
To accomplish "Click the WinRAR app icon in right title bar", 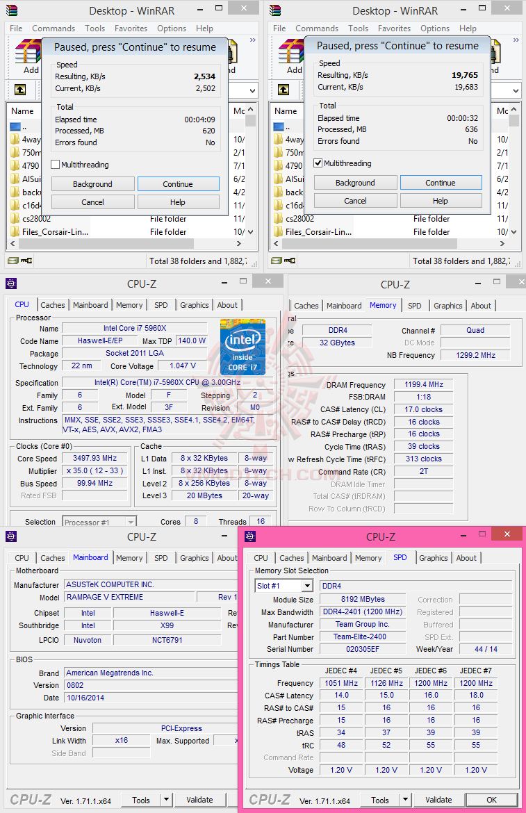I will pyautogui.click(x=275, y=10).
